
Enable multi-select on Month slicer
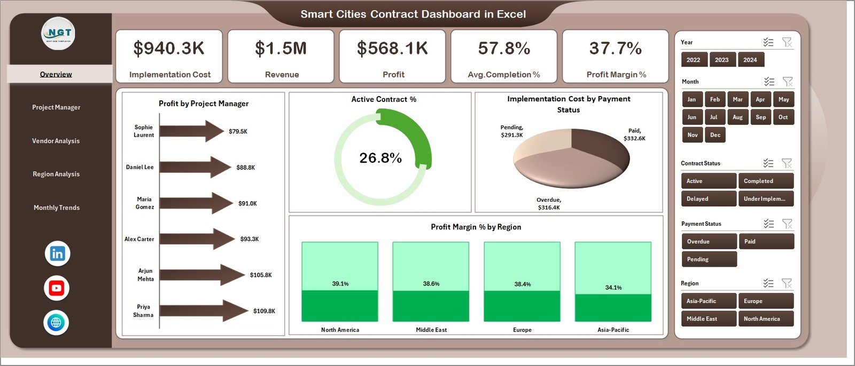769,82
